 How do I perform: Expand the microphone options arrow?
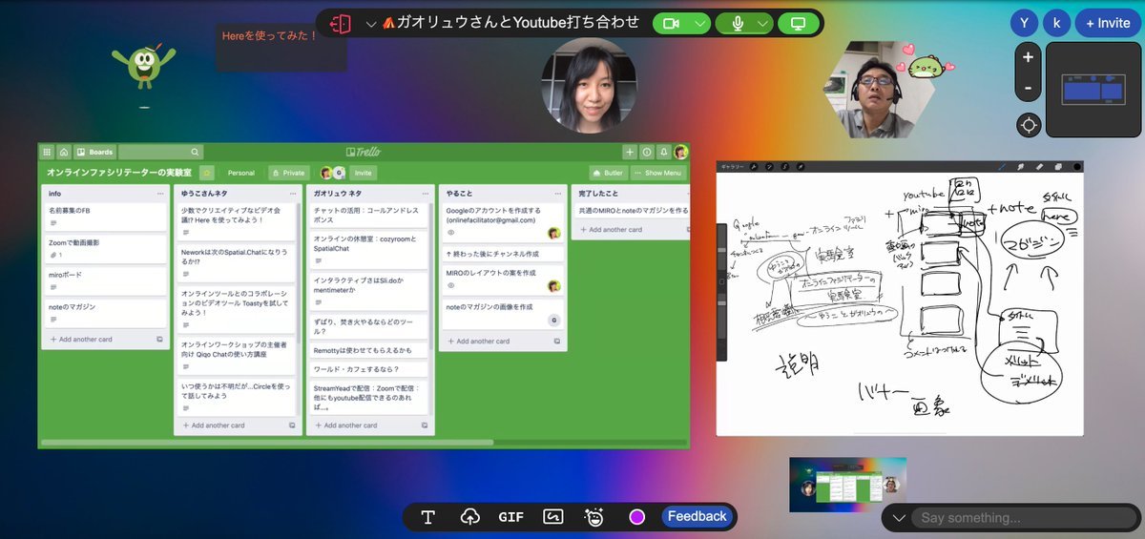[763, 23]
